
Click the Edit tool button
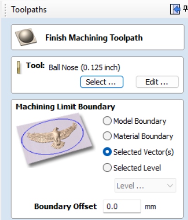pyautogui.click(x=157, y=82)
